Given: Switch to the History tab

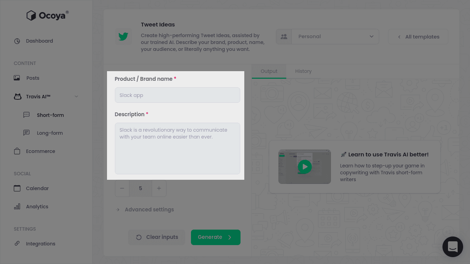Looking at the screenshot, I should (x=303, y=71).
